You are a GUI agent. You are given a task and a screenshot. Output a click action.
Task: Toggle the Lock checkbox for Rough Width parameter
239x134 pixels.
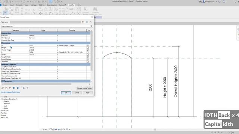tap(87, 57)
